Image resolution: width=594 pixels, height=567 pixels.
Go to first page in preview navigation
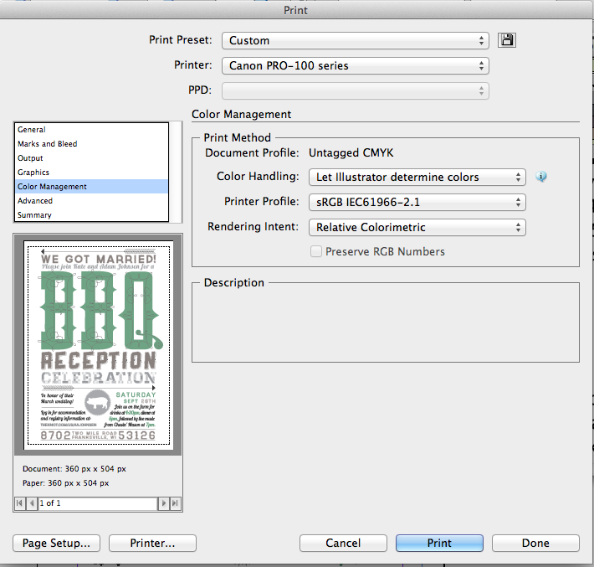(x=20, y=503)
